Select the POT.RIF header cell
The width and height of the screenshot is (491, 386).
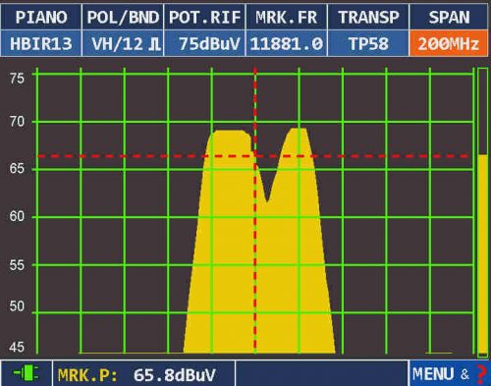point(204,17)
